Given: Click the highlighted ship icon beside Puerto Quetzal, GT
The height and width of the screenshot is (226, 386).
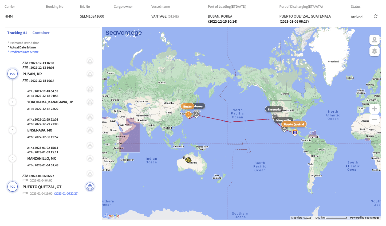Looking at the screenshot, I should 90,187.
